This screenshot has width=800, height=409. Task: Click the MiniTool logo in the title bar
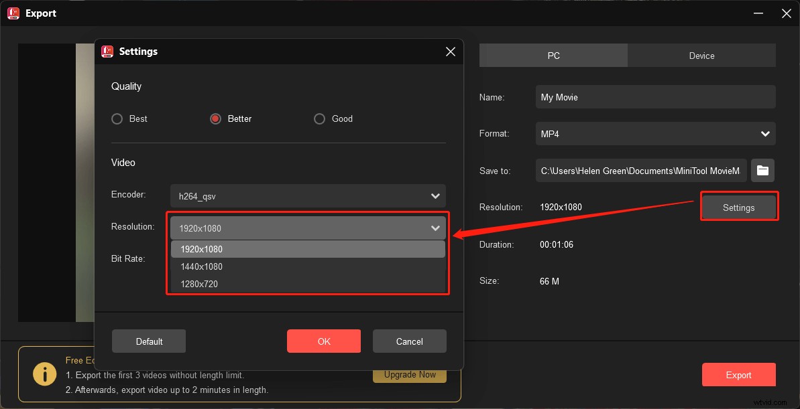pyautogui.click(x=13, y=13)
